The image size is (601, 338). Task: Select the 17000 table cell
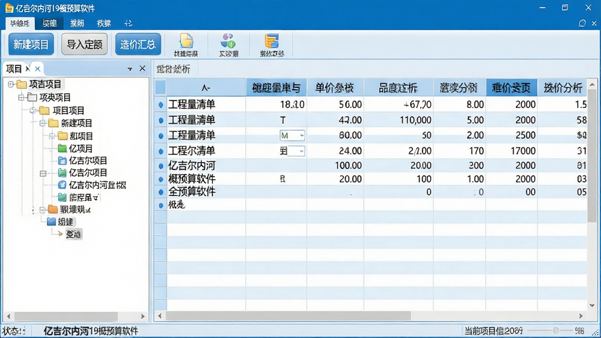coord(511,151)
